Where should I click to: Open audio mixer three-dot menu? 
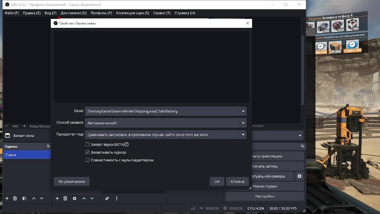pyautogui.click(x=117, y=198)
